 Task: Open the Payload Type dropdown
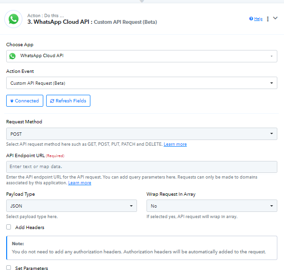coord(71,206)
